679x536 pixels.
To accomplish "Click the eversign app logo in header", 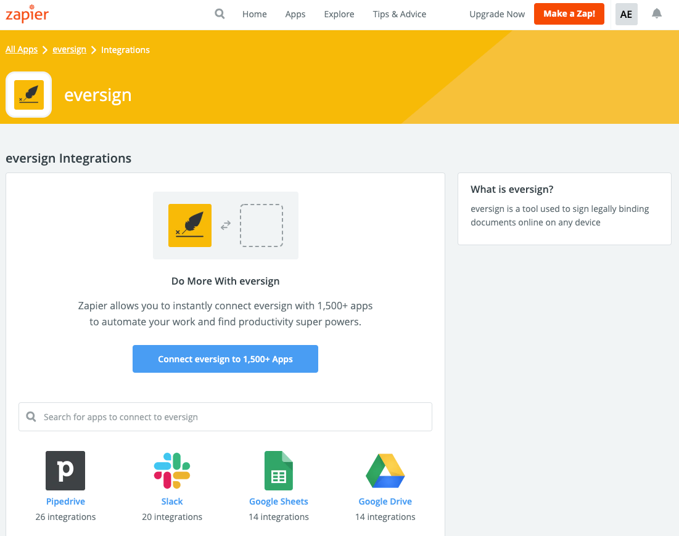I will click(28, 95).
